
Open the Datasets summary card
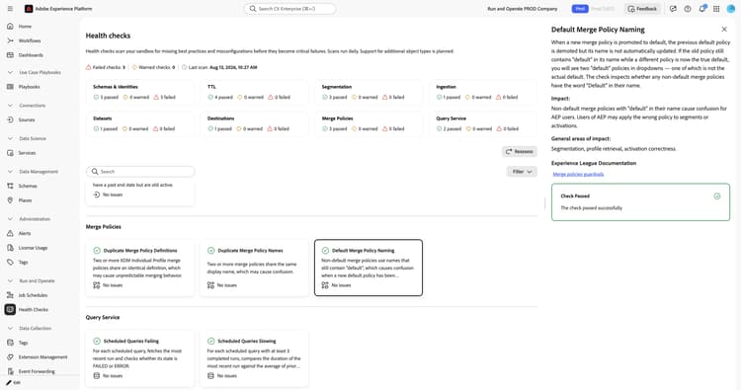click(x=140, y=123)
